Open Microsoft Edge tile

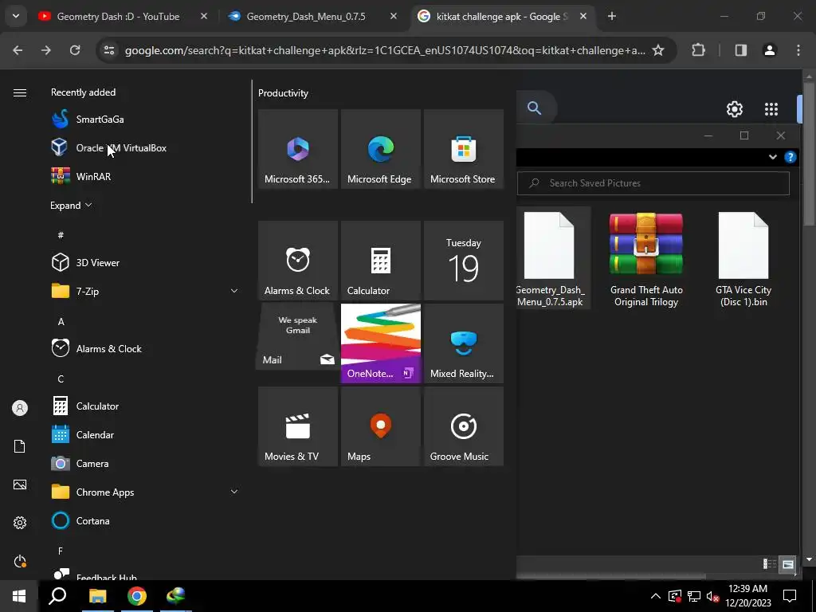click(380, 149)
